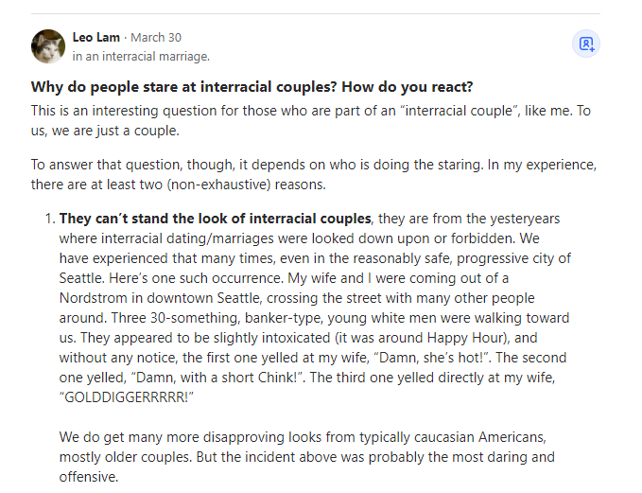642x493 pixels.
Task: Open the March 30 post date link
Action: pos(156,37)
